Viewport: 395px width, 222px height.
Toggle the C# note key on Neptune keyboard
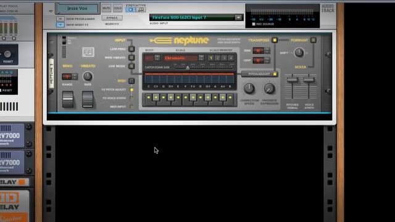(156, 97)
